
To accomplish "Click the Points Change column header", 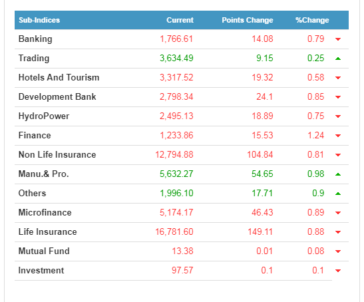I will [248, 20].
